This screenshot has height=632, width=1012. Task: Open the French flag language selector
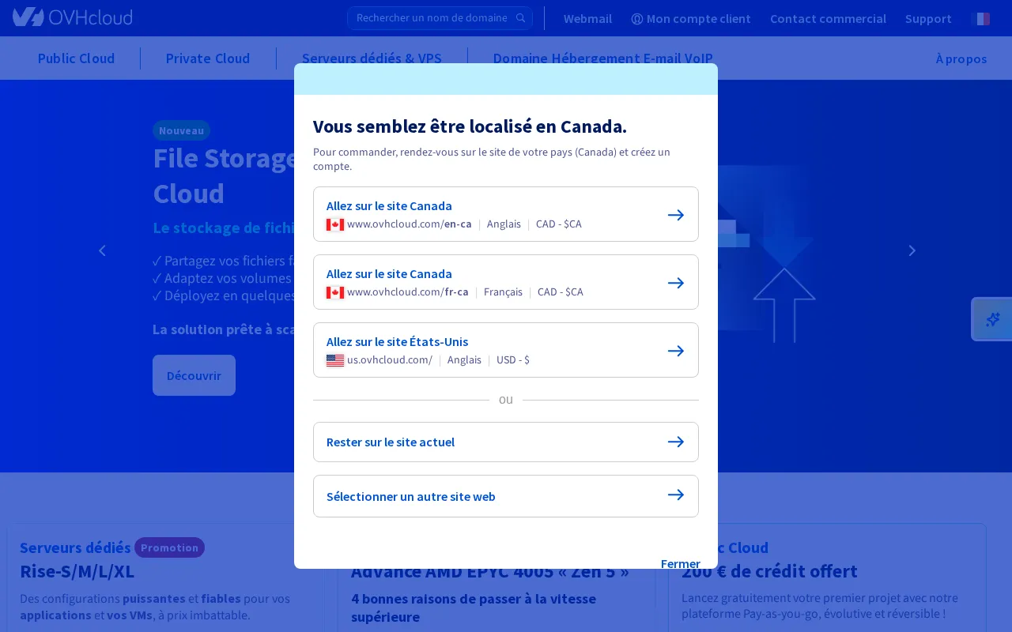click(x=980, y=18)
